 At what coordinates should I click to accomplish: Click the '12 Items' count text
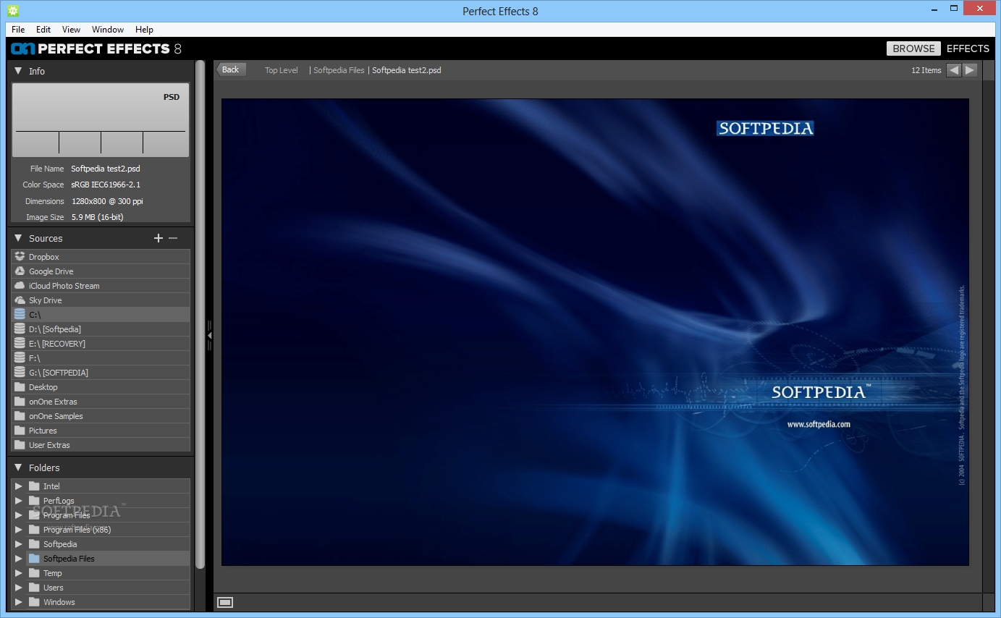pyautogui.click(x=926, y=70)
